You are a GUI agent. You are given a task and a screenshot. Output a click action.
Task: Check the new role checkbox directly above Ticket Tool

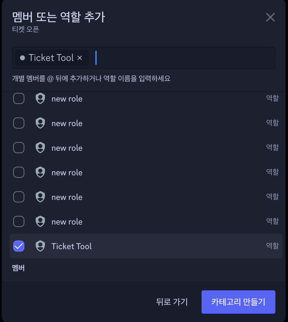pos(19,221)
